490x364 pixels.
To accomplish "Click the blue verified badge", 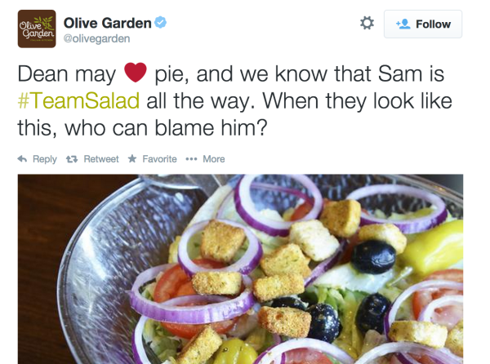I will (x=161, y=23).
